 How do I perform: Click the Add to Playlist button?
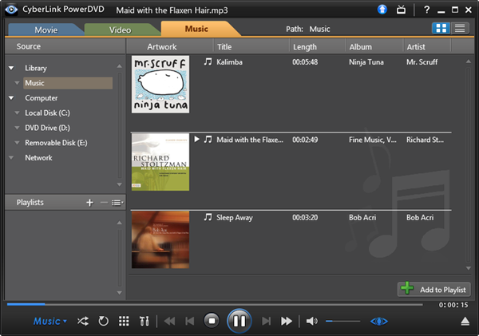tap(433, 289)
